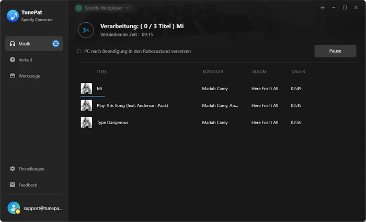Click the clock icon beside Verlauf

[13, 59]
